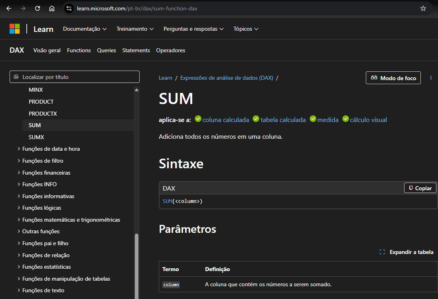The width and height of the screenshot is (438, 299).
Task: Open the more actions vertical ellipsis
Action: (431, 78)
